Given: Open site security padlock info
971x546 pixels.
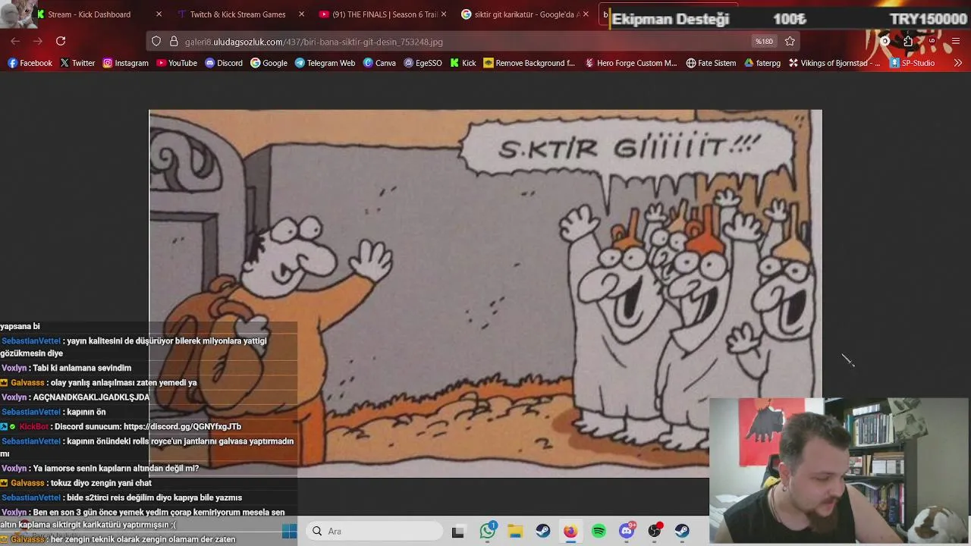Looking at the screenshot, I should point(174,42).
